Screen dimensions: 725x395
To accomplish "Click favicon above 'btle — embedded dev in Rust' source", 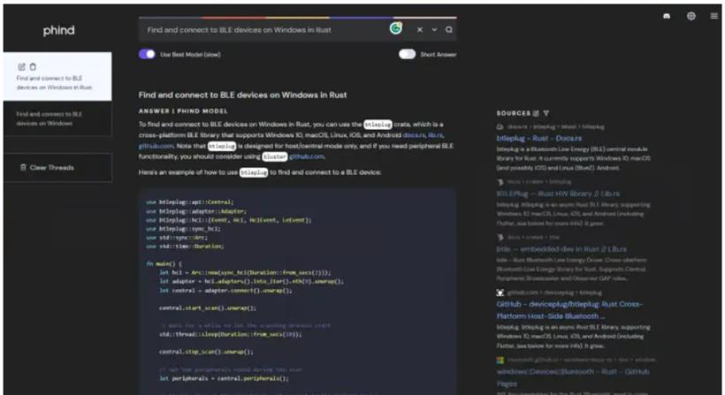I will pos(500,237).
